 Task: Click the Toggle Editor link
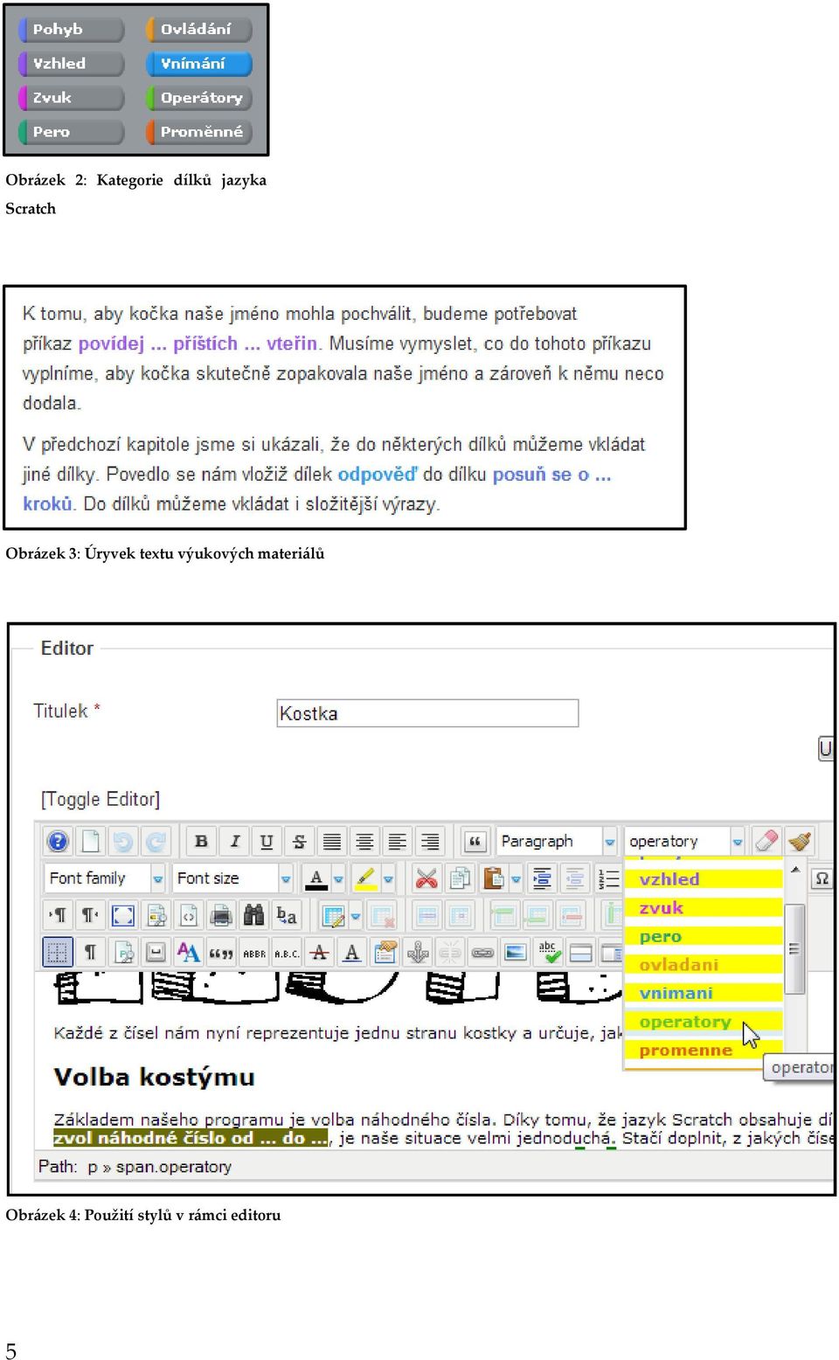click(x=100, y=799)
